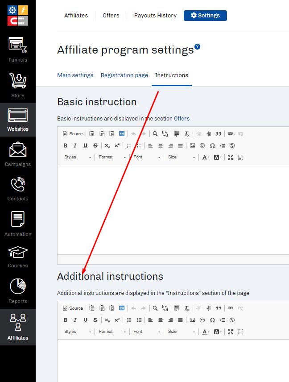Switch to the Registration page tab
Screen dimensions: 289x382
click(x=124, y=75)
